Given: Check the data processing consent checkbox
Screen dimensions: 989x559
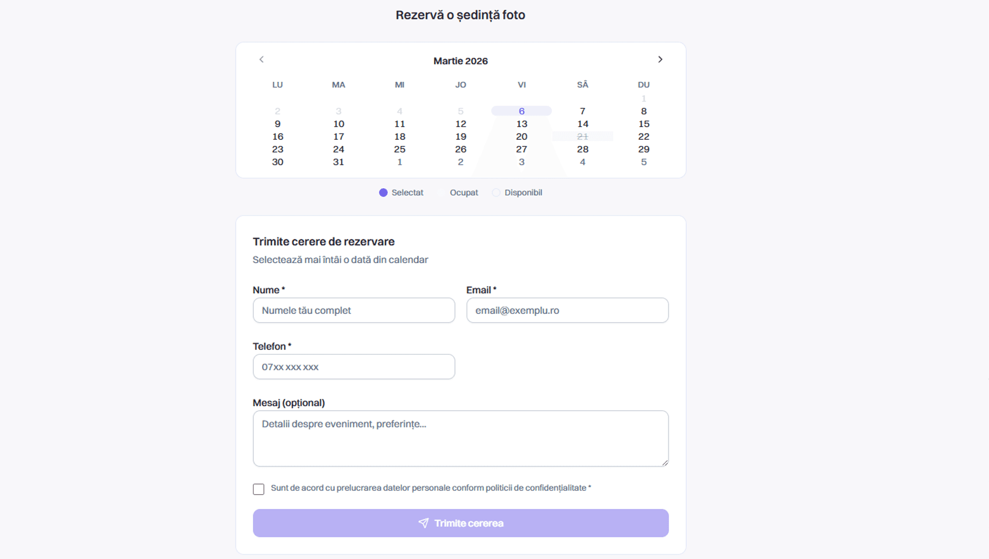Looking at the screenshot, I should tap(258, 489).
